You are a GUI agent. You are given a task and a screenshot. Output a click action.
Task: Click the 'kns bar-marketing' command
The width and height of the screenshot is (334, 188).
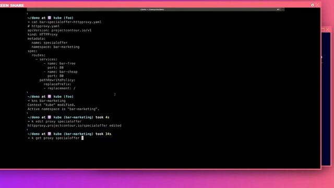(x=49, y=101)
